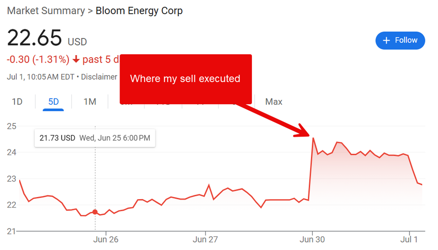This screenshot has height=250, width=438.
Task: Click the Jul 1 date axis label
Action: (x=410, y=239)
